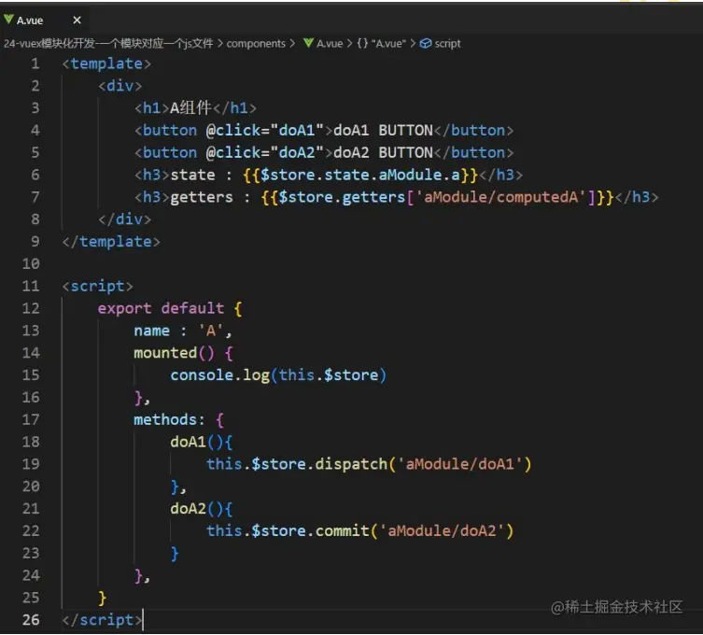Click the opening <script> tag

pyautogui.click(x=98, y=286)
